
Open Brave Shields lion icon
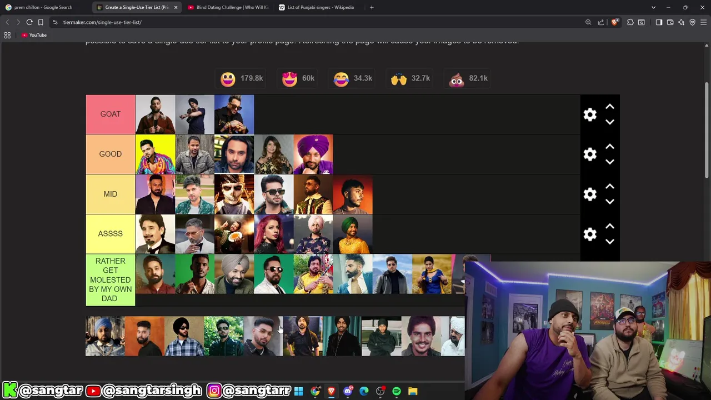pyautogui.click(x=614, y=22)
